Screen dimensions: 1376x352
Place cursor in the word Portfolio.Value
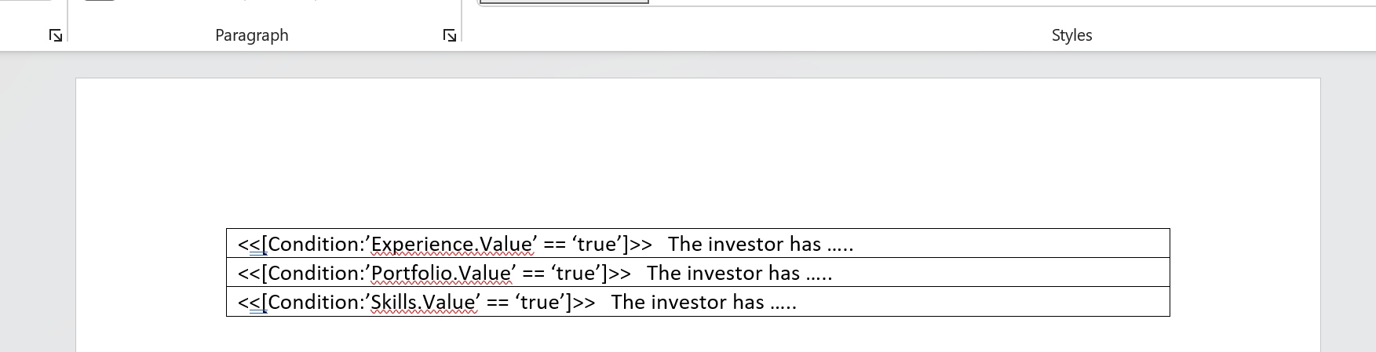440,274
